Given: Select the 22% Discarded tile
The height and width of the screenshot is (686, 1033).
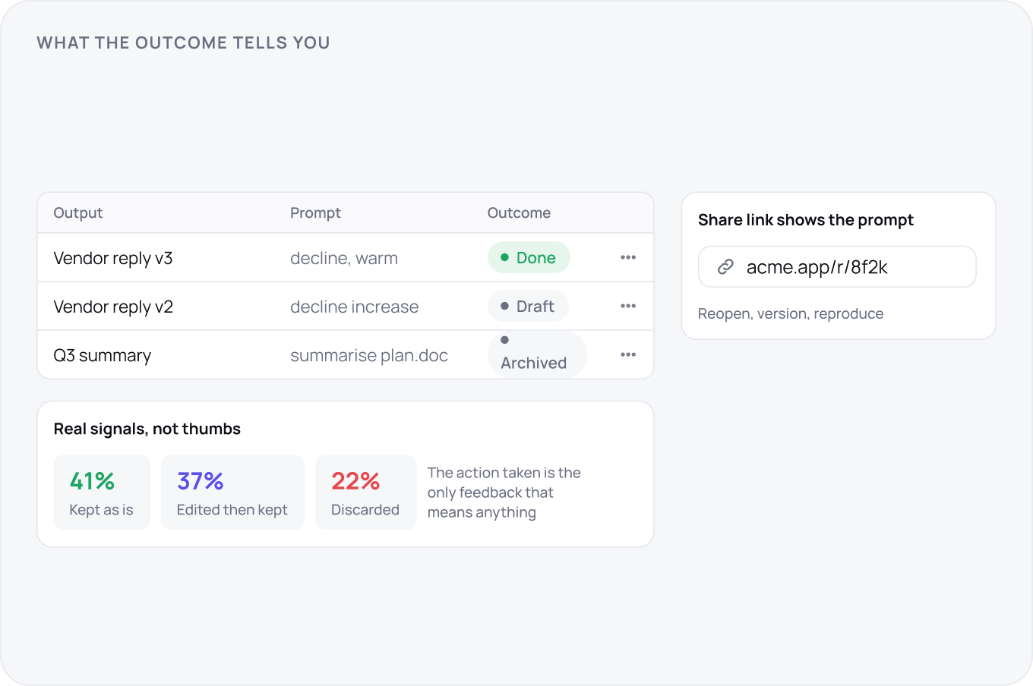Looking at the screenshot, I should tap(365, 492).
